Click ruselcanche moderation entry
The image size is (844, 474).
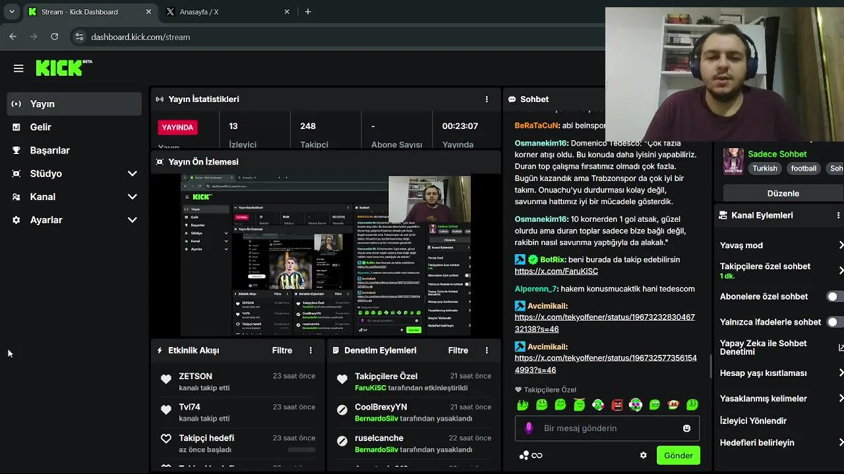coord(413,443)
